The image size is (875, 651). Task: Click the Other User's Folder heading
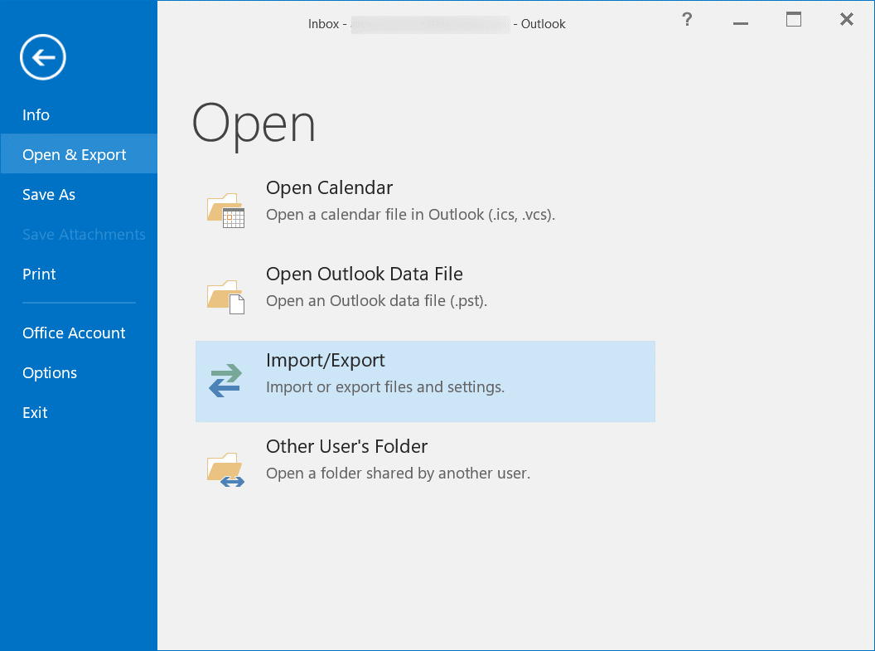pos(346,447)
